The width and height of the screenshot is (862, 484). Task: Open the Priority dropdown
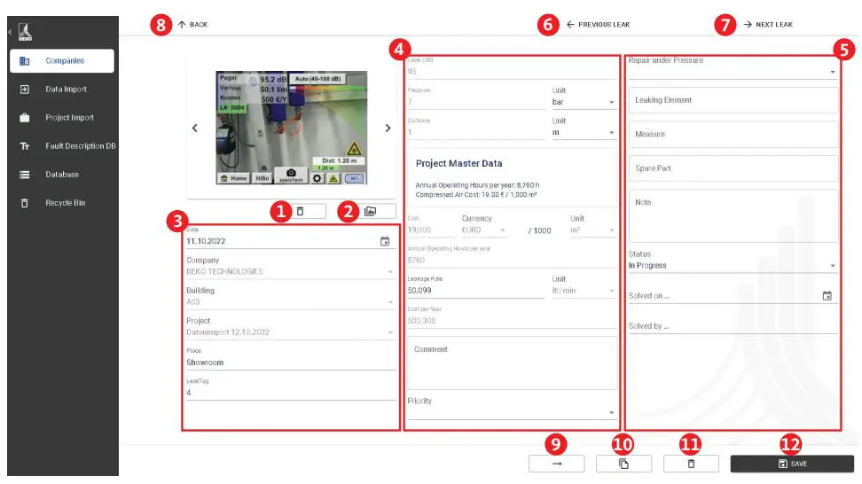tap(512, 412)
